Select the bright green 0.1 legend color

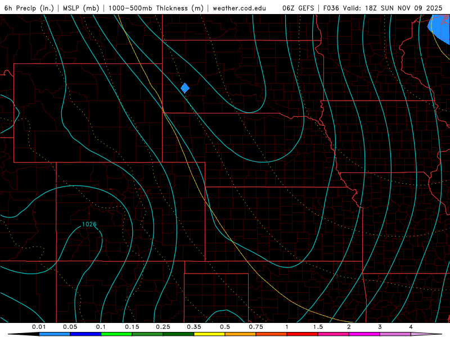(116, 334)
